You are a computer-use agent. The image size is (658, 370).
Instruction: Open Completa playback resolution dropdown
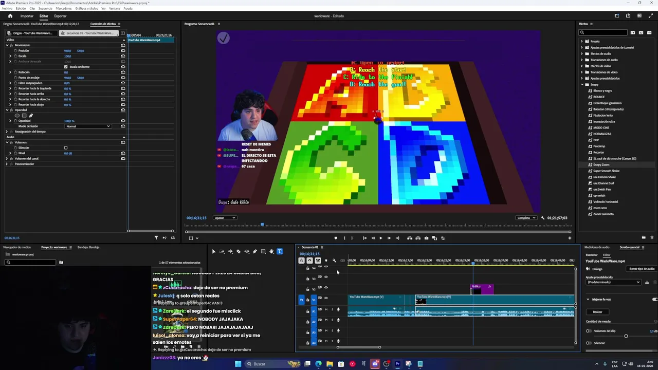pyautogui.click(x=526, y=218)
